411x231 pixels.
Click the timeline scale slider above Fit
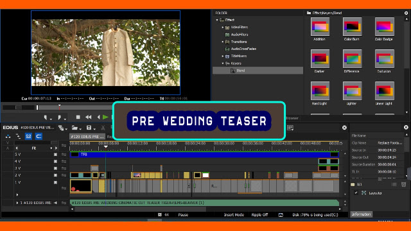(36, 142)
